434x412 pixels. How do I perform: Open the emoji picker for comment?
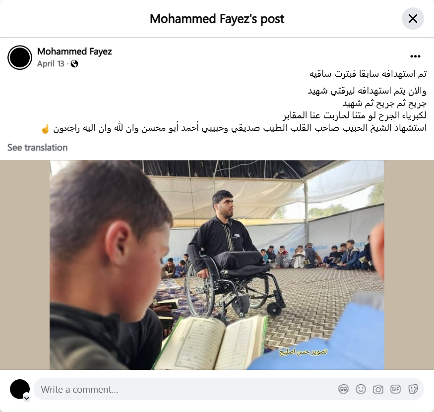361,389
